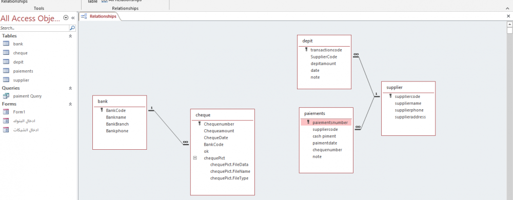Select the supplieraddress field
This screenshot has width=513, height=200.
pos(410,117)
